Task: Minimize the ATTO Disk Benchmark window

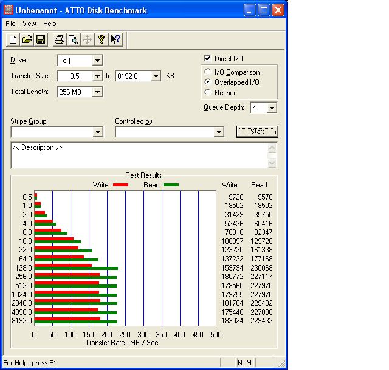Action: [250, 10]
